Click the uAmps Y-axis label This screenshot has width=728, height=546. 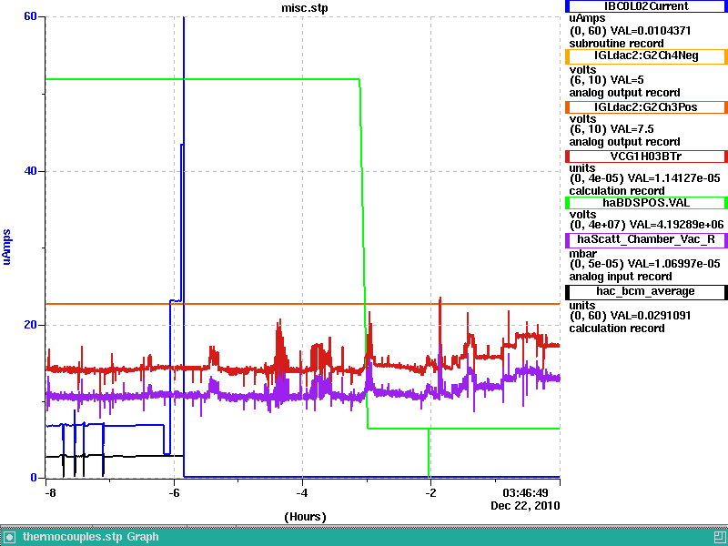6,247
